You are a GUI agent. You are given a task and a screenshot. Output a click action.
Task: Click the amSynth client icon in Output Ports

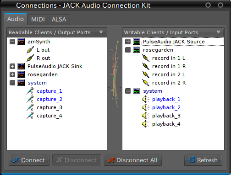tap(21, 42)
